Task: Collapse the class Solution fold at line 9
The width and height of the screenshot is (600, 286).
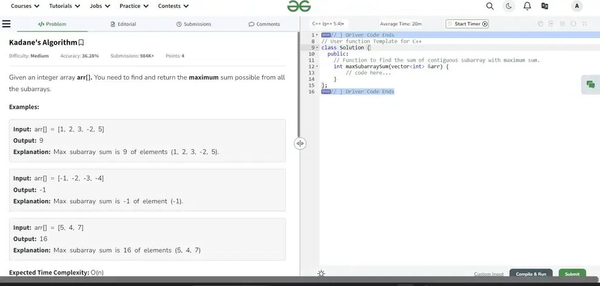Action: (317, 48)
